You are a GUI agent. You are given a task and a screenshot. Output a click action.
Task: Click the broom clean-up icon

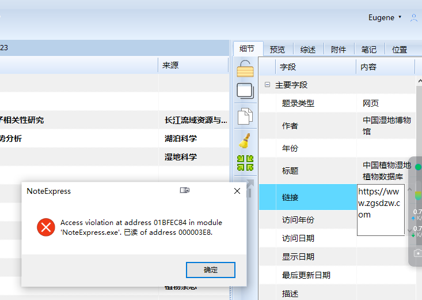(245, 141)
